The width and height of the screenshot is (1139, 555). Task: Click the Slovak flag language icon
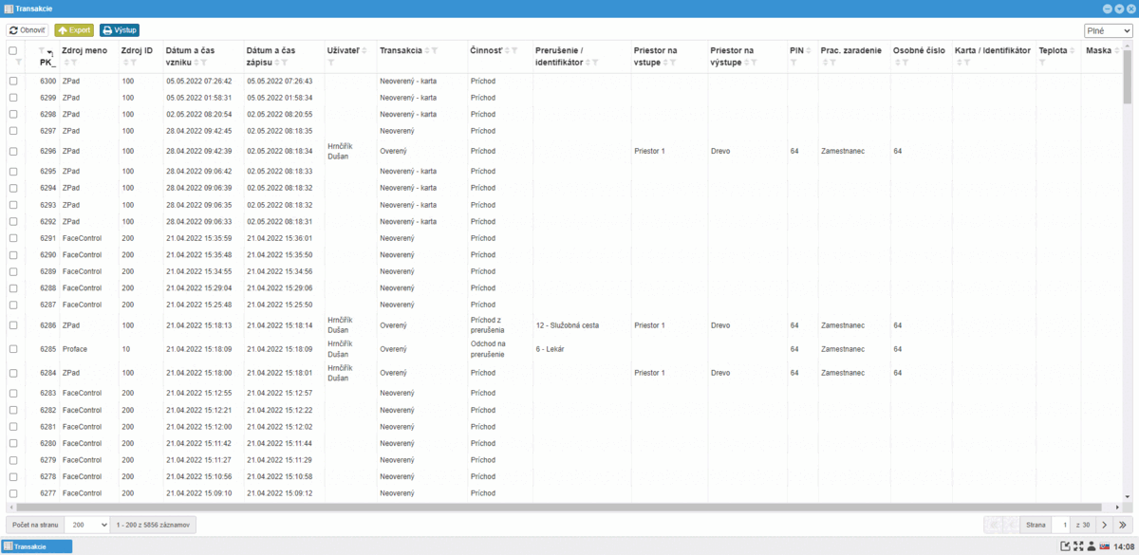click(1105, 546)
